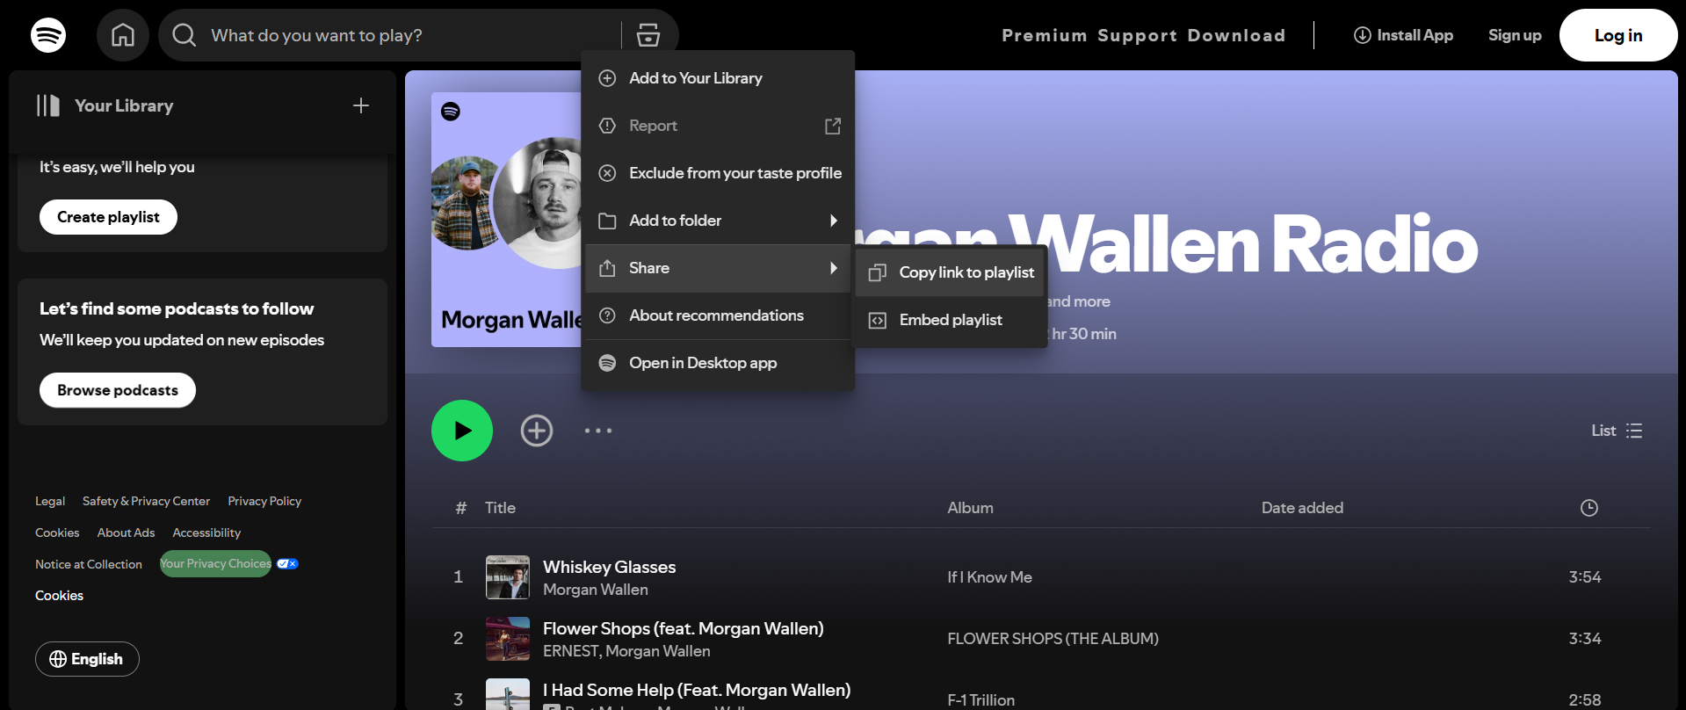Open I Had Some Help track title
Viewport: 1686px width, 710px height.
(x=697, y=690)
